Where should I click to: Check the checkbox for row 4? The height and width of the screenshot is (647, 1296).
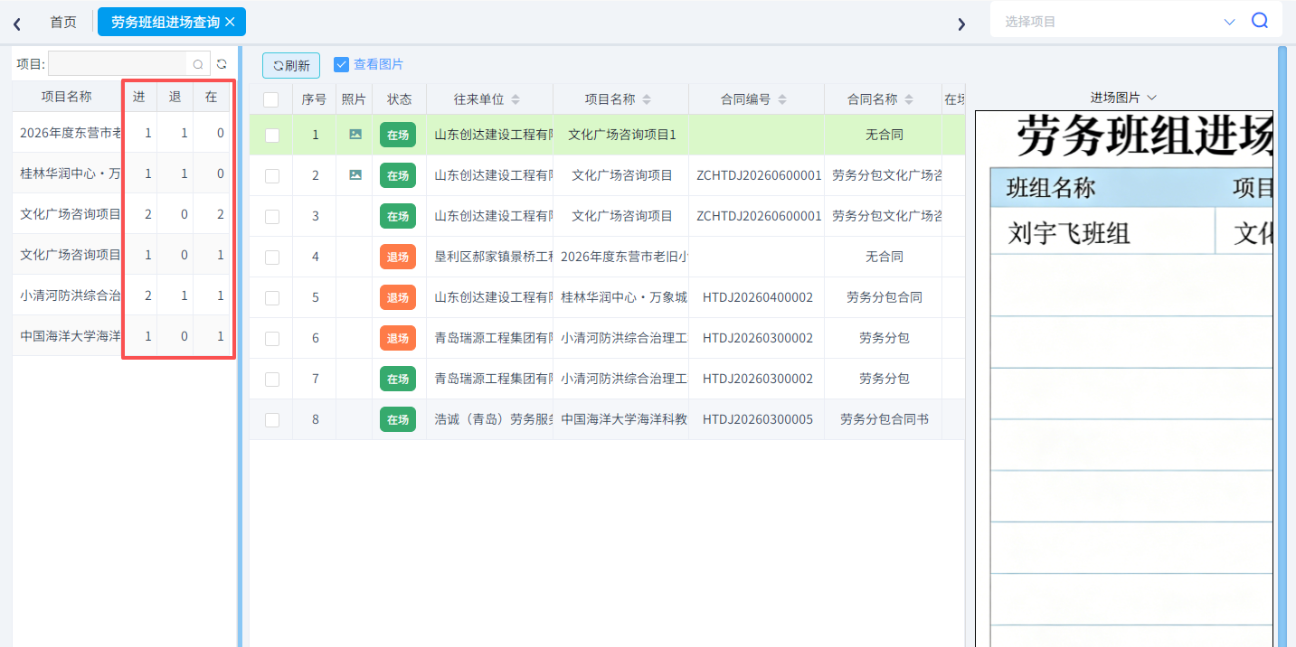click(271, 258)
